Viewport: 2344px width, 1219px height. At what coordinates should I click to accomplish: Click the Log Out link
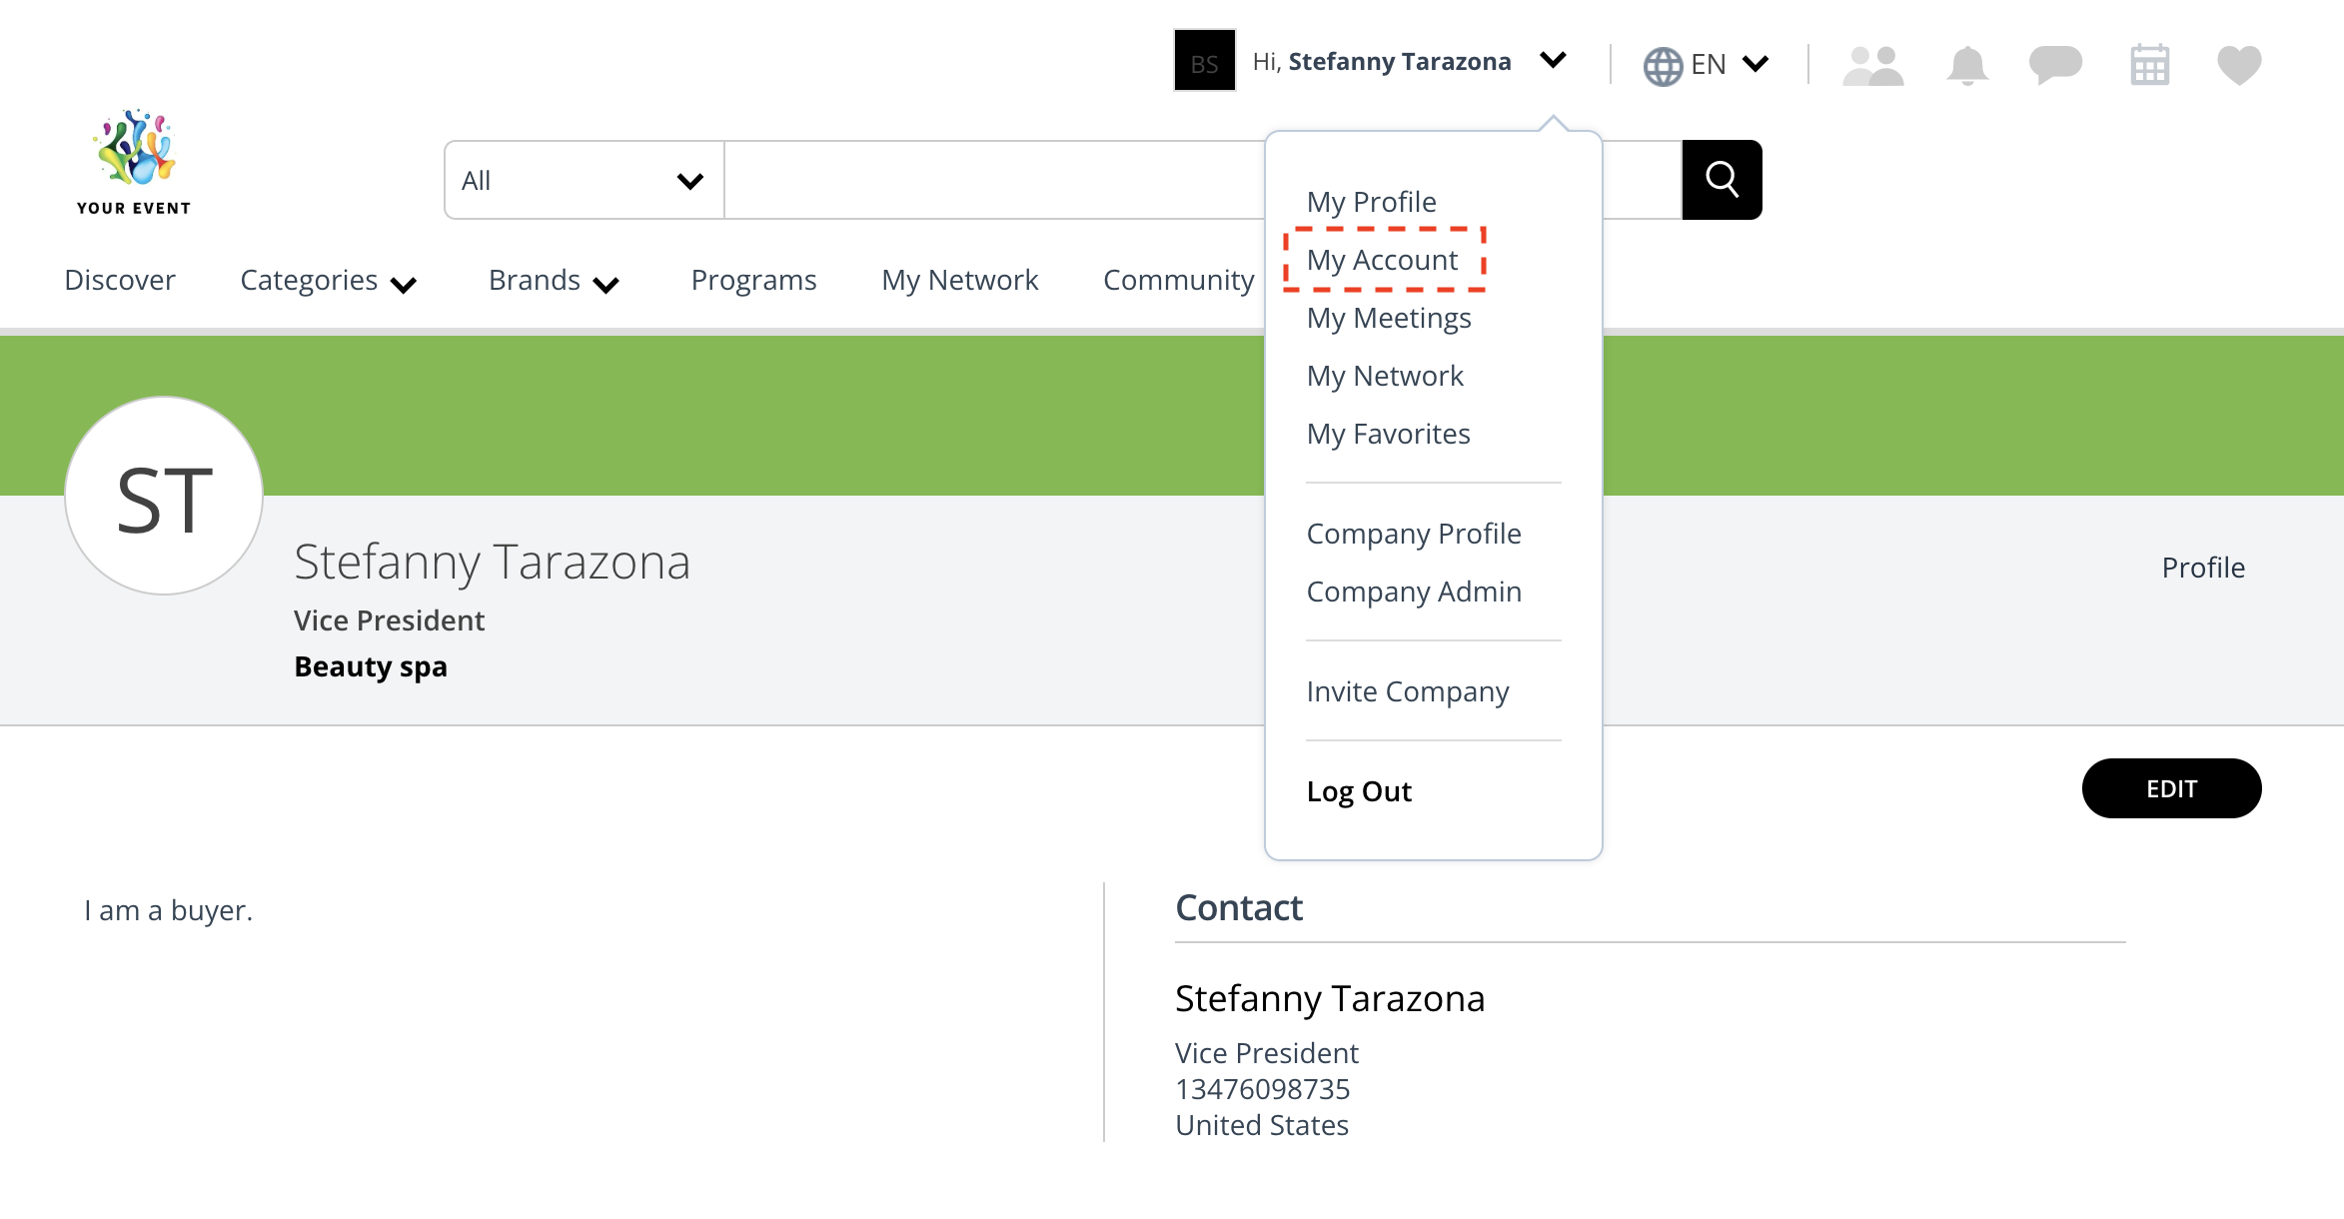(x=1359, y=790)
